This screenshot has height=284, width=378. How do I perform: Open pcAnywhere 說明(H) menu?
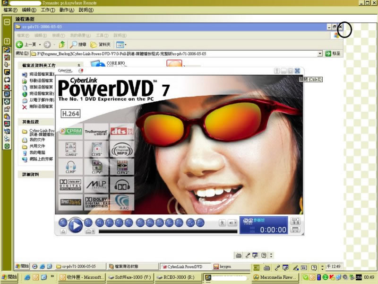coord(86,10)
